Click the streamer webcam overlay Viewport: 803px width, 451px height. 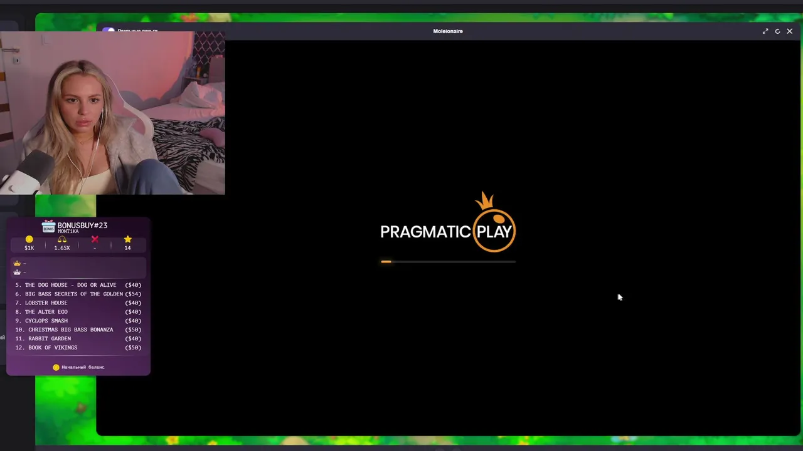pyautogui.click(x=112, y=113)
